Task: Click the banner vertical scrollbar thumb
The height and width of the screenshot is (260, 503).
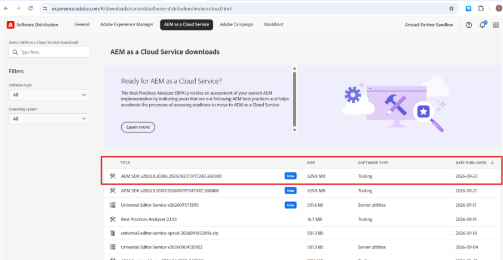Action: pyautogui.click(x=294, y=99)
